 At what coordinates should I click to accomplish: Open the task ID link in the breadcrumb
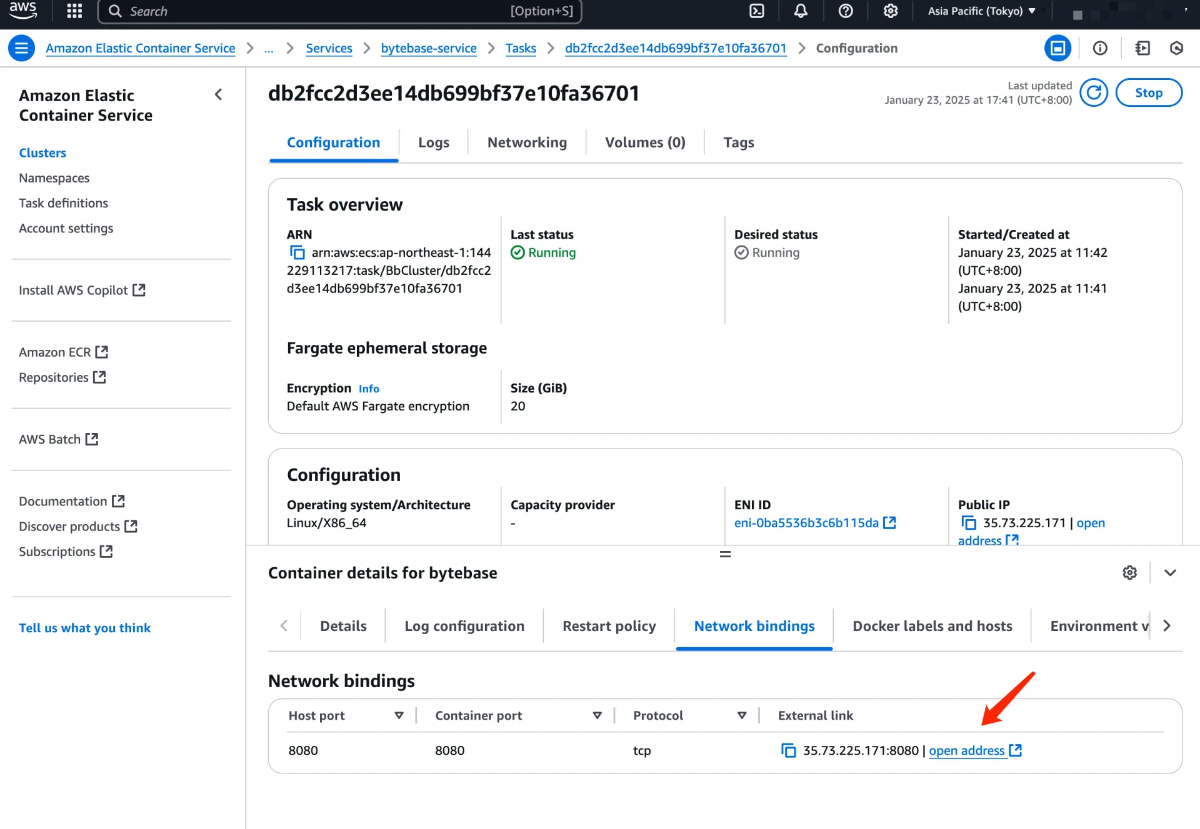coord(676,48)
